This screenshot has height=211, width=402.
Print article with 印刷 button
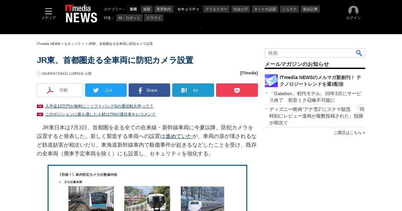[x=60, y=90]
